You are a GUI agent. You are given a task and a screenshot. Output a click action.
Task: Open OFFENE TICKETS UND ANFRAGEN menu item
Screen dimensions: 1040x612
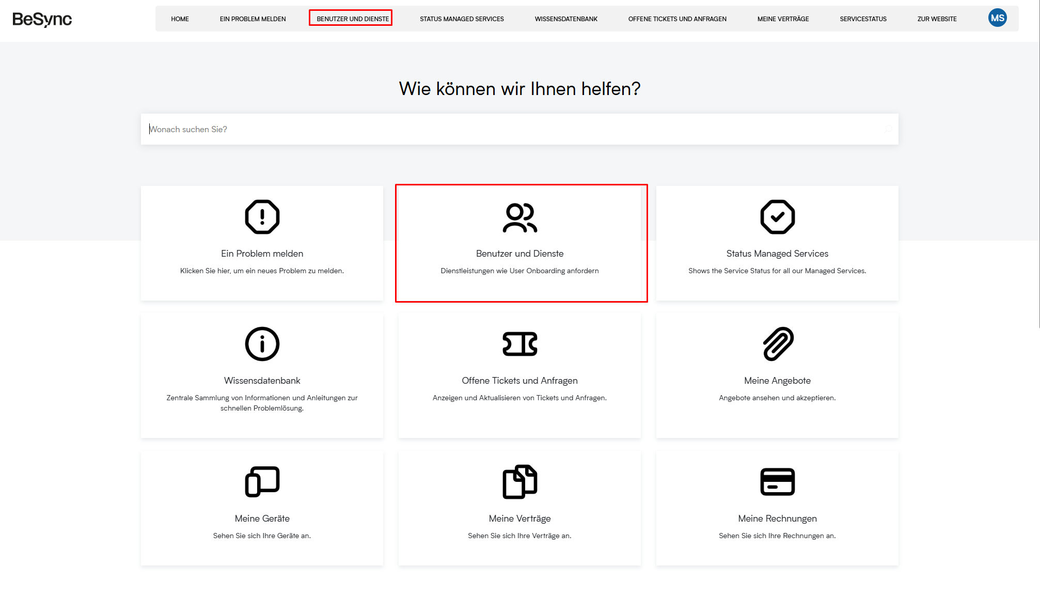pos(677,19)
